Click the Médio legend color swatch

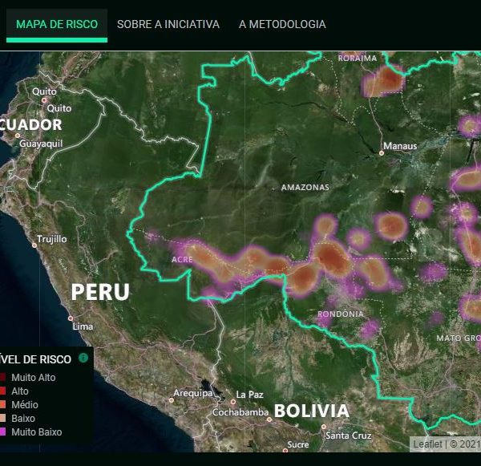point(2,404)
